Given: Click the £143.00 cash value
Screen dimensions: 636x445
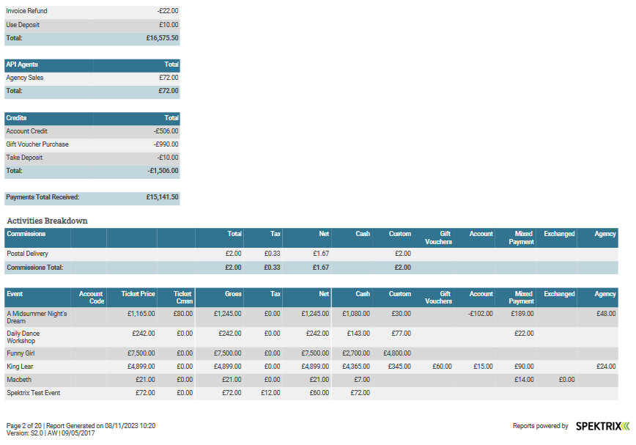Looking at the screenshot, I should click(x=358, y=334).
